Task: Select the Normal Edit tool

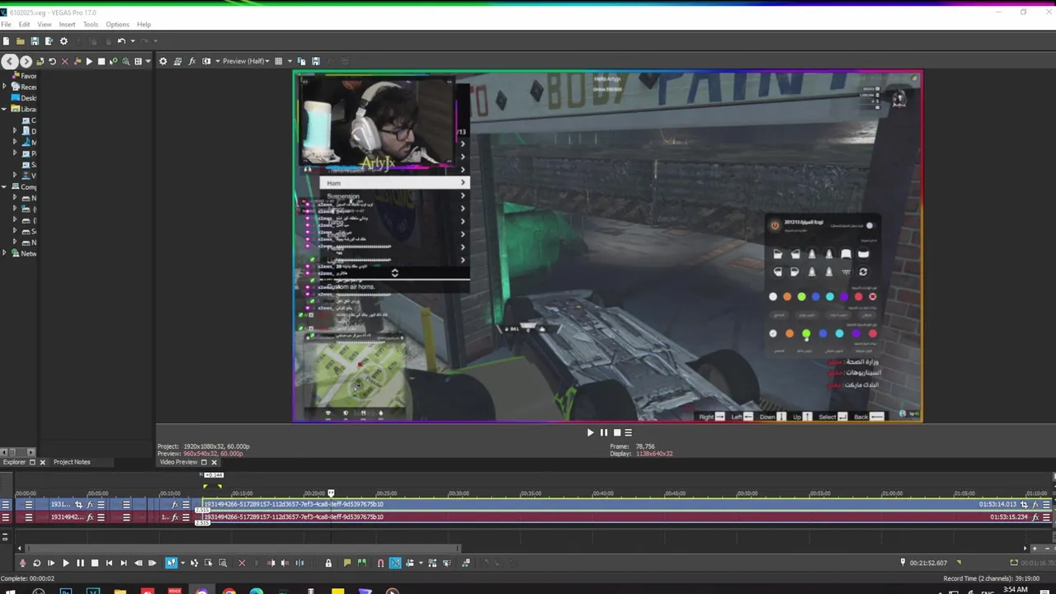Action: click(171, 563)
